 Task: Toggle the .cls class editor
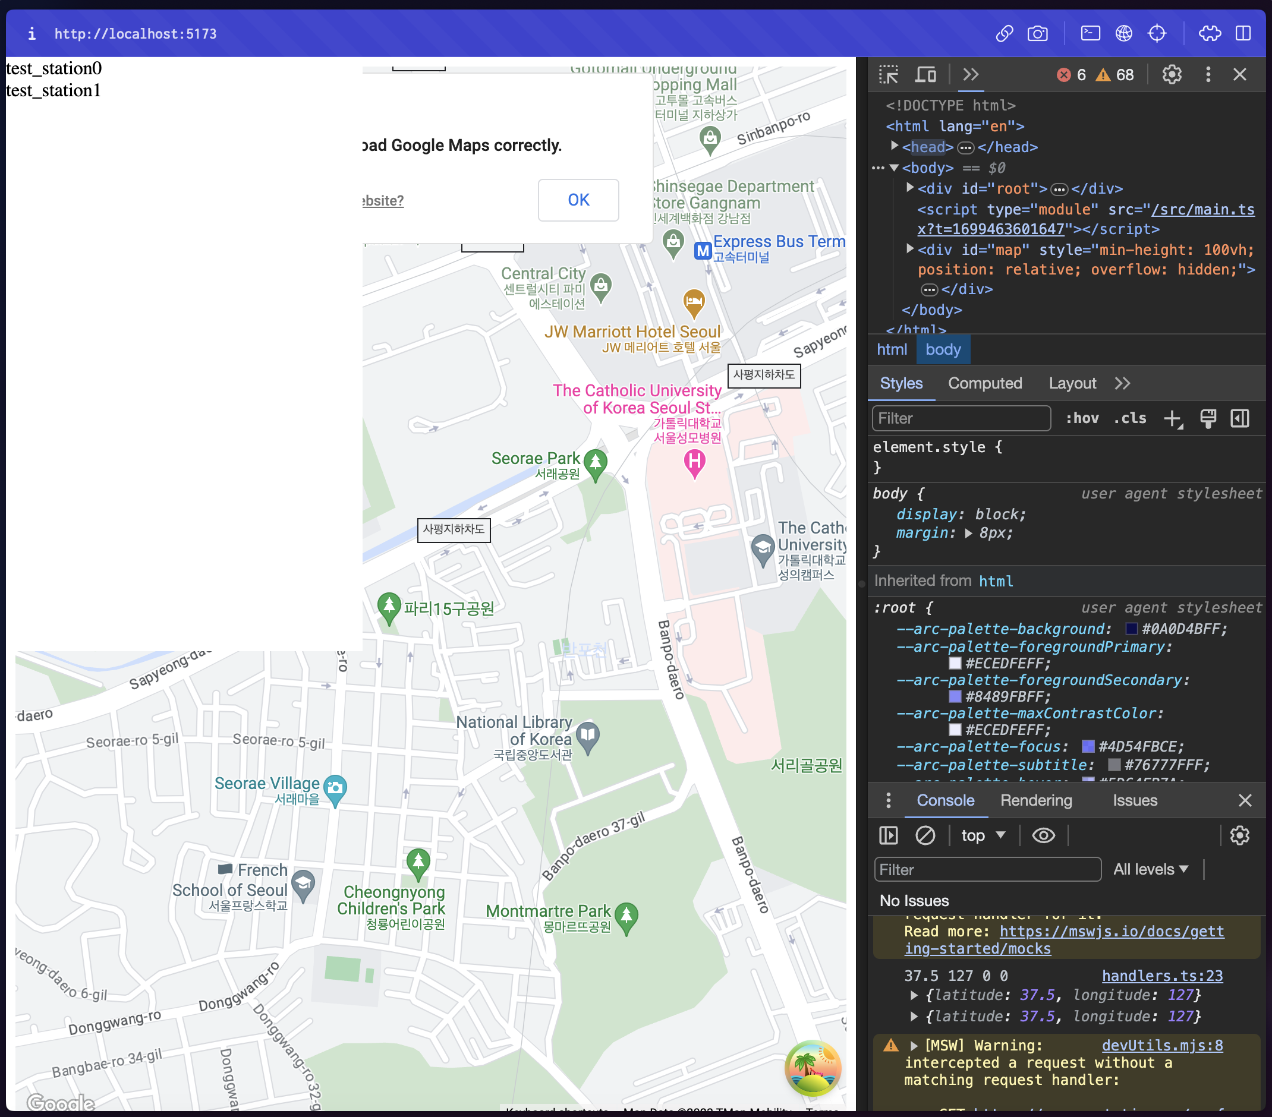(x=1130, y=418)
